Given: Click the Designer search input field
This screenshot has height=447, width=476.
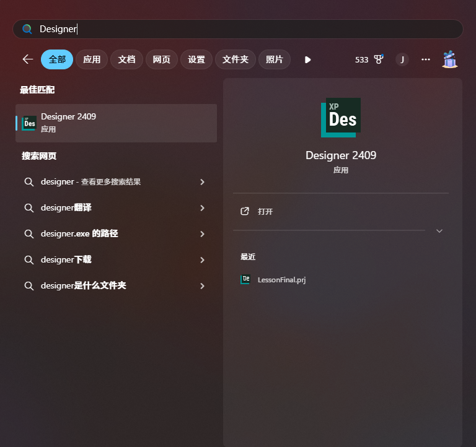Looking at the screenshot, I should (238, 29).
